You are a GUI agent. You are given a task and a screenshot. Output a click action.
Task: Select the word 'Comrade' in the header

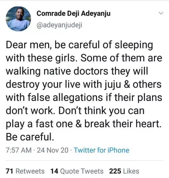51,13
